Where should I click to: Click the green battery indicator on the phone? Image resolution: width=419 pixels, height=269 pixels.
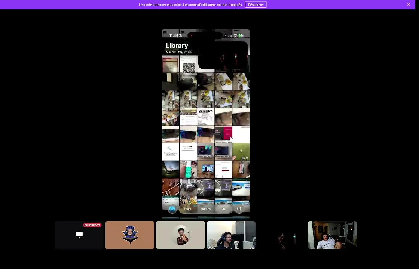(x=241, y=35)
